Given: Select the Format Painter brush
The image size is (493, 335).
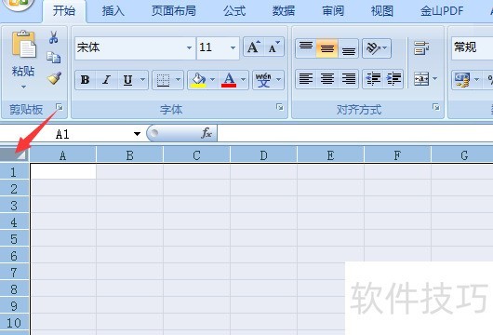Looking at the screenshot, I should (54, 78).
